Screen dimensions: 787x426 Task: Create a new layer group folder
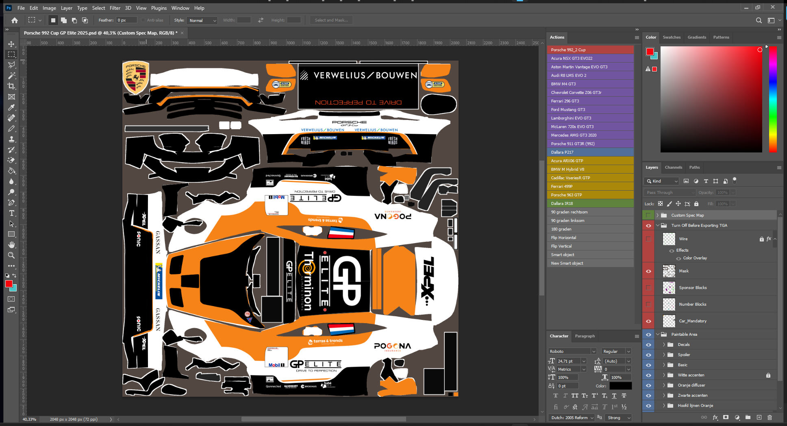pyautogui.click(x=748, y=417)
